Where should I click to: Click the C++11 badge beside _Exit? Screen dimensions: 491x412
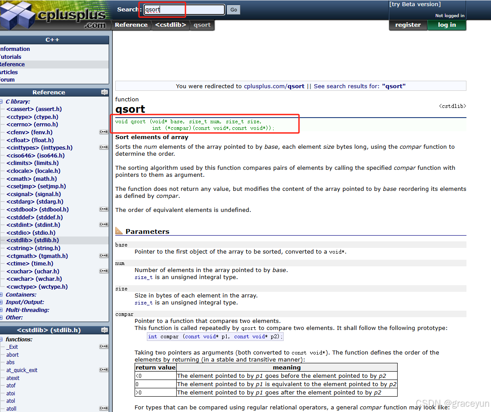103,347
